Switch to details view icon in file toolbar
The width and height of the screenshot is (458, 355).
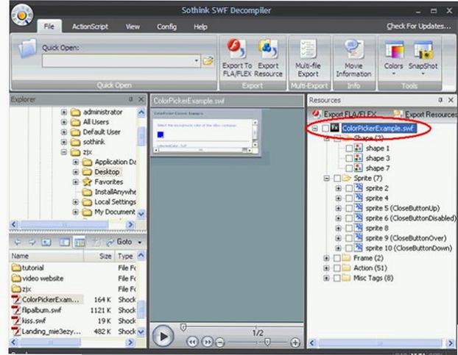tap(80, 242)
